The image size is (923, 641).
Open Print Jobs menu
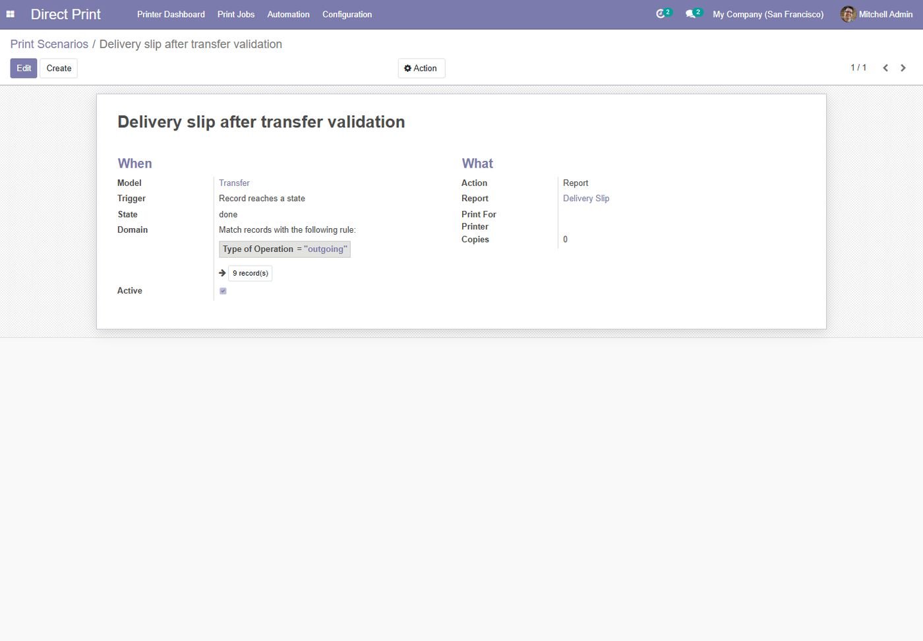tap(236, 14)
